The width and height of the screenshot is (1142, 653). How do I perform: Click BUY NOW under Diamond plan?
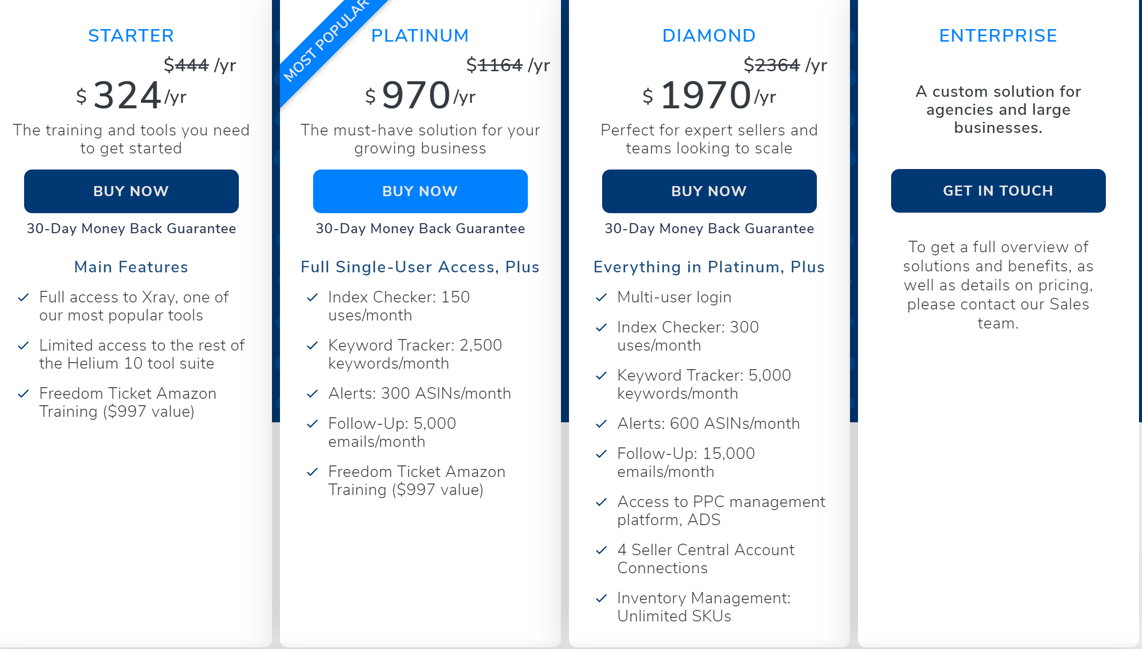point(709,191)
